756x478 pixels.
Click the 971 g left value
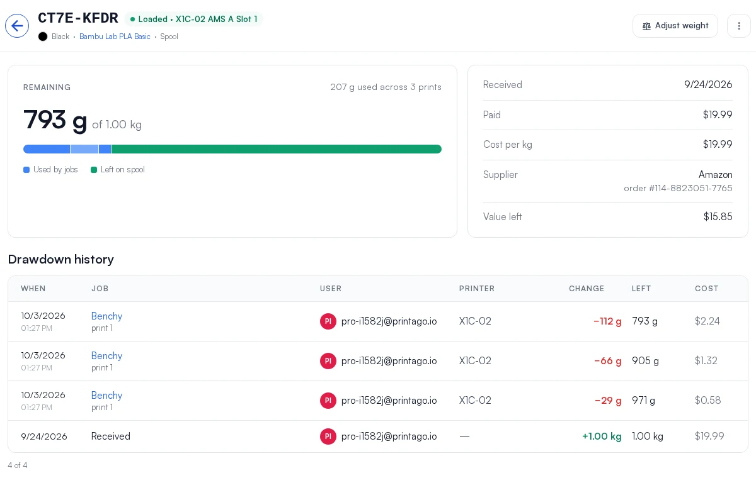coord(643,401)
